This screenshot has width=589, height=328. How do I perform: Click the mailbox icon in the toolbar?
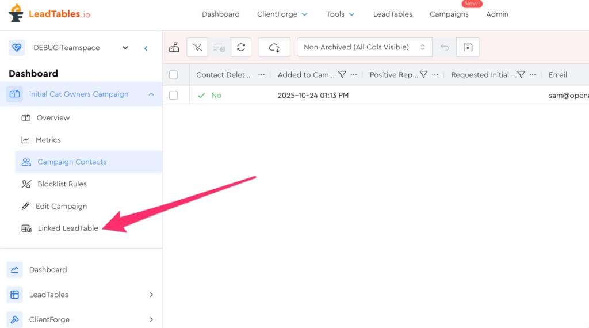coord(174,47)
